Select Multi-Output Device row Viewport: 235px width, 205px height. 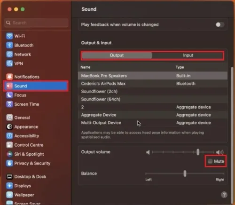153,123
